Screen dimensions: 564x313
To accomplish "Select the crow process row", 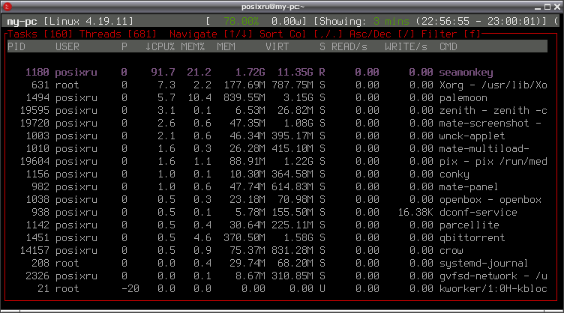I will (277, 251).
